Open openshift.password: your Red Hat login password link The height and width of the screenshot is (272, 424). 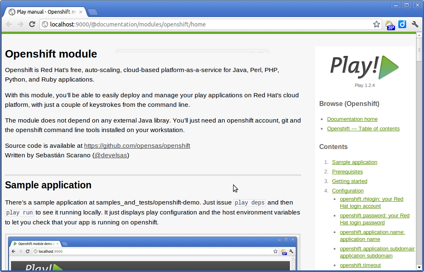coord(374,219)
